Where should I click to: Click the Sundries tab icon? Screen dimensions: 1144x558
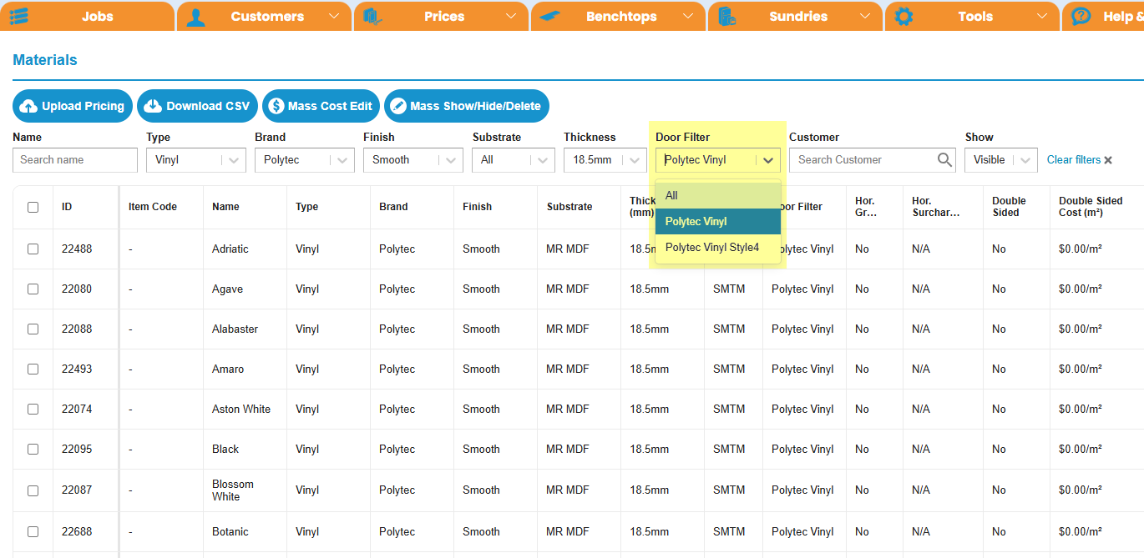point(726,16)
